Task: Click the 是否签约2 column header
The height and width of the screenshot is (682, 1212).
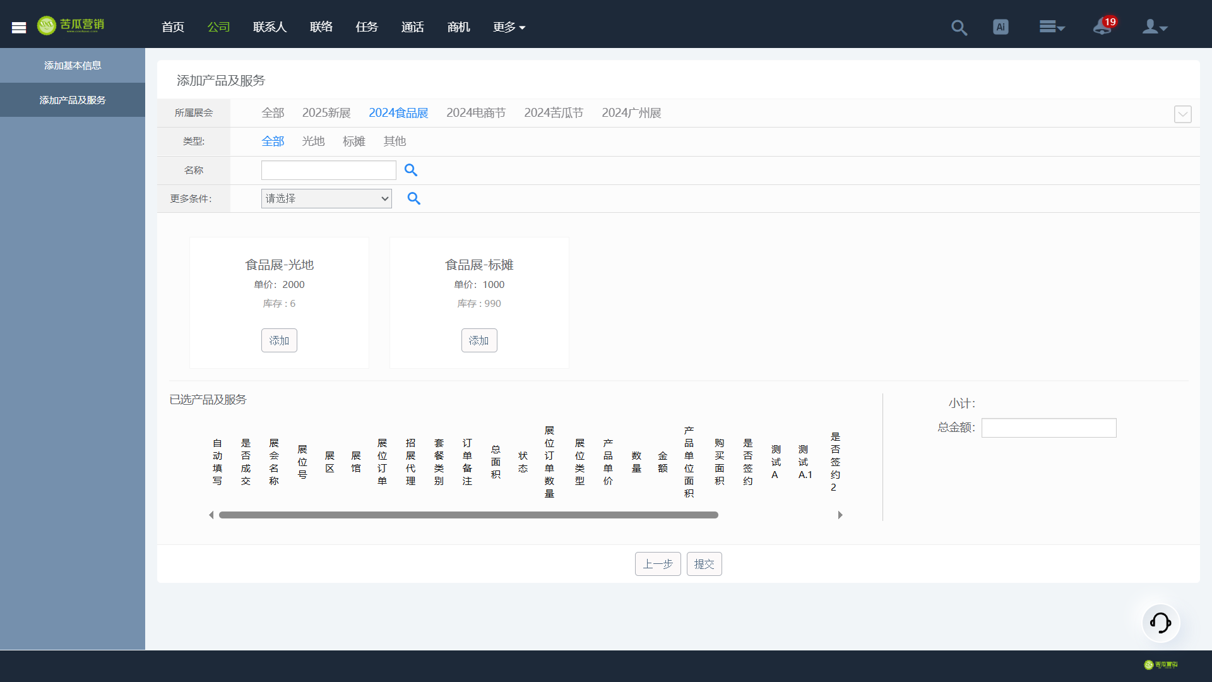Action: (x=835, y=462)
